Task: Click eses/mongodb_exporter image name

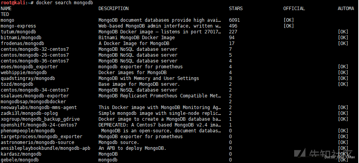Action: pos(29,67)
